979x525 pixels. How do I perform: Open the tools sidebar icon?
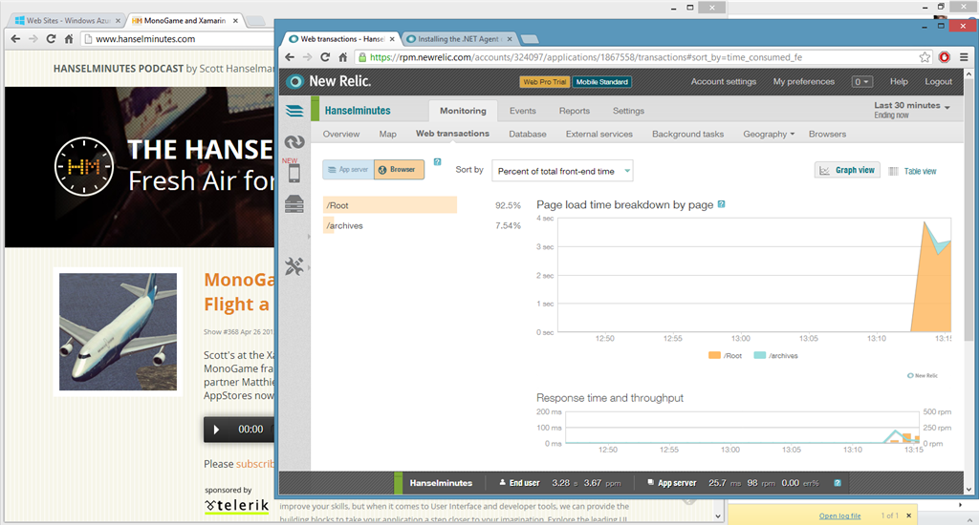[294, 266]
